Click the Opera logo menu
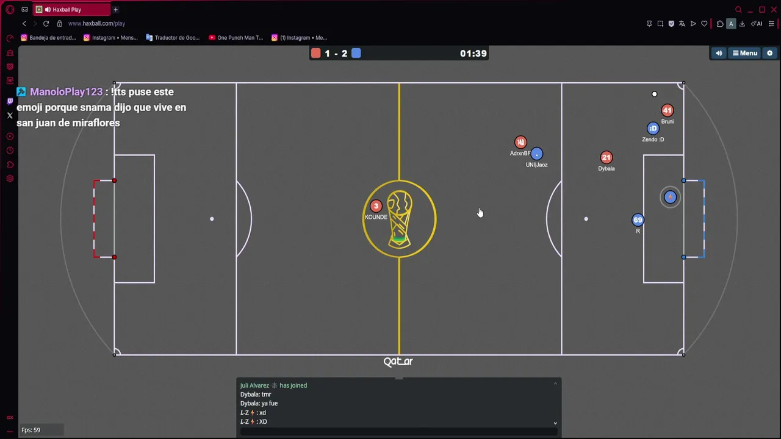Image resolution: width=781 pixels, height=439 pixels. (x=10, y=10)
